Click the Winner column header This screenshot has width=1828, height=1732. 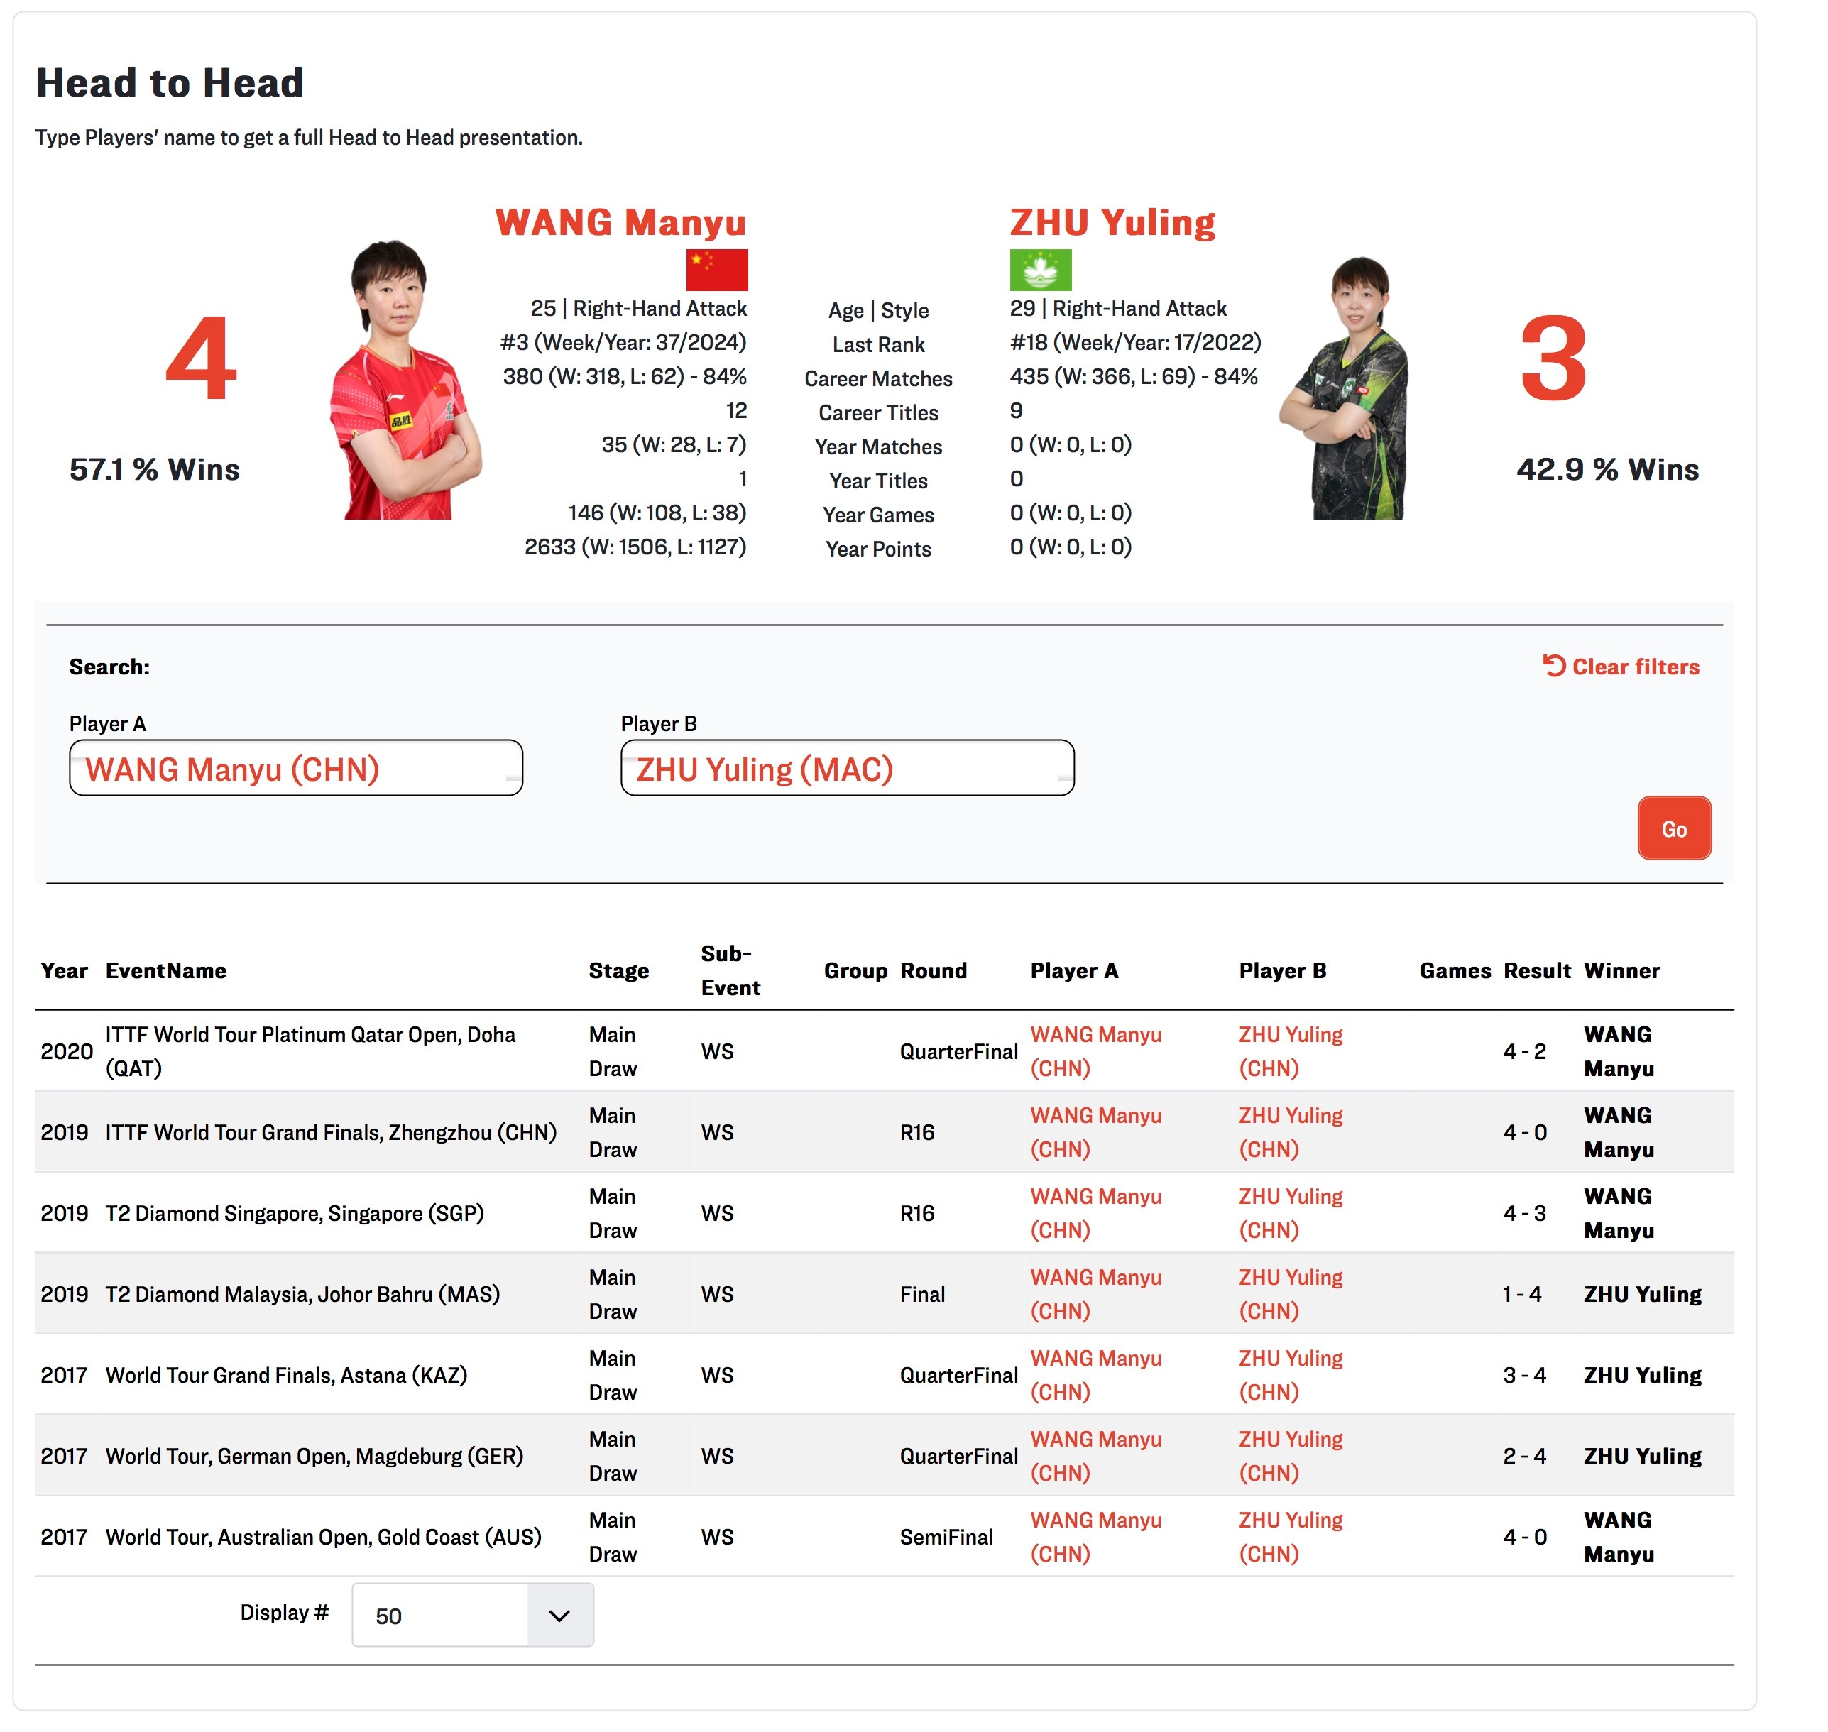point(1621,970)
